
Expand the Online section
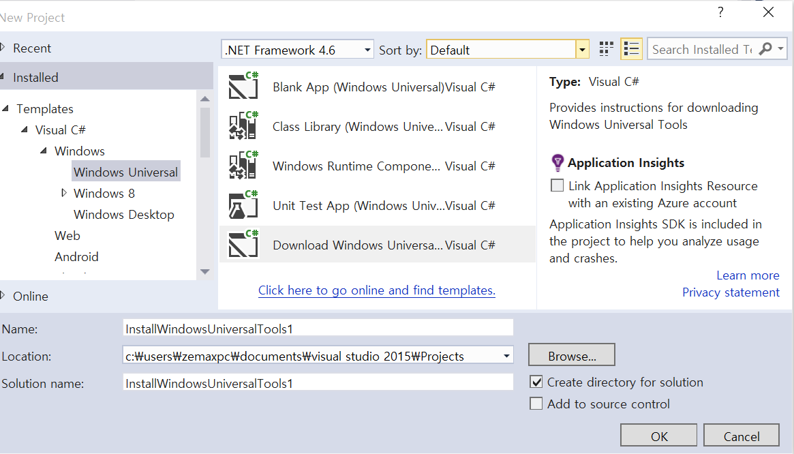pos(3,295)
